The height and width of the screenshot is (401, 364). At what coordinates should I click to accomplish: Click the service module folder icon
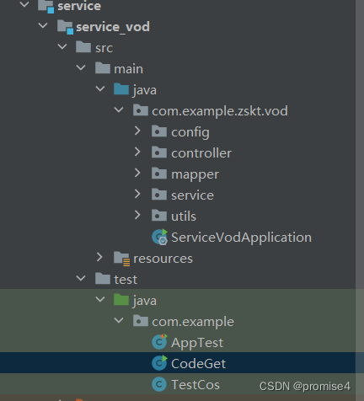click(x=45, y=6)
